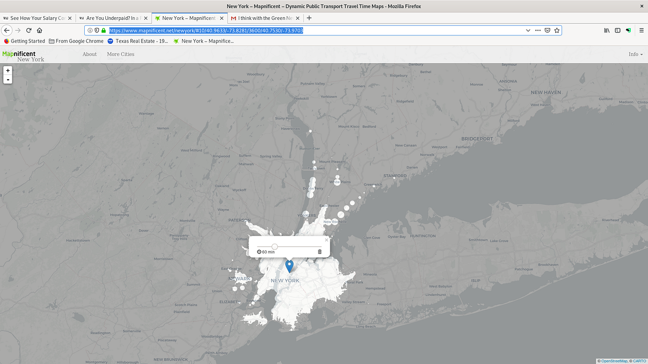Open the Firefox home page
The image size is (648, 364).
point(39,30)
